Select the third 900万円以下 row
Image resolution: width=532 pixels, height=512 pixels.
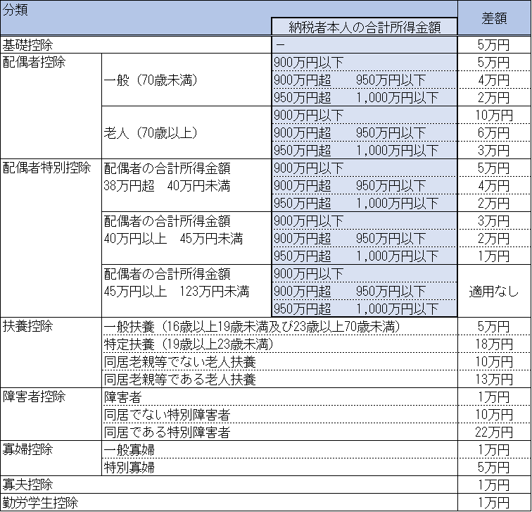(364, 168)
